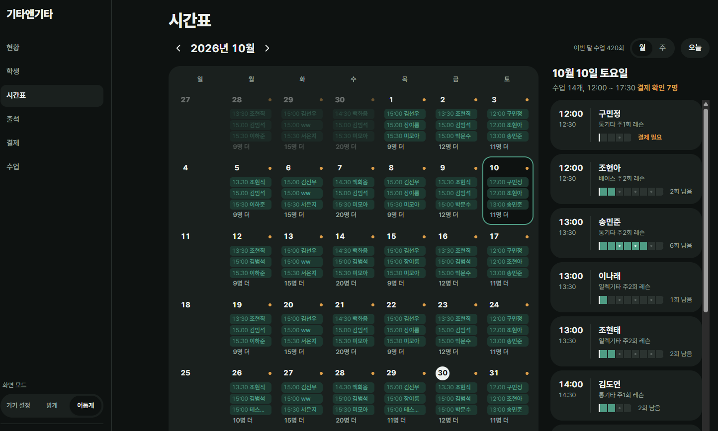Switch to month view (월)
The image size is (718, 431).
click(x=642, y=48)
